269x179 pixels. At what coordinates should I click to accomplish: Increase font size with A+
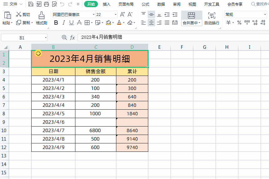(x=122, y=14)
